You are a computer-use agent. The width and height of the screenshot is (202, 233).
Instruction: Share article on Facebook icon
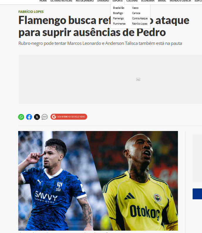pos(29,117)
